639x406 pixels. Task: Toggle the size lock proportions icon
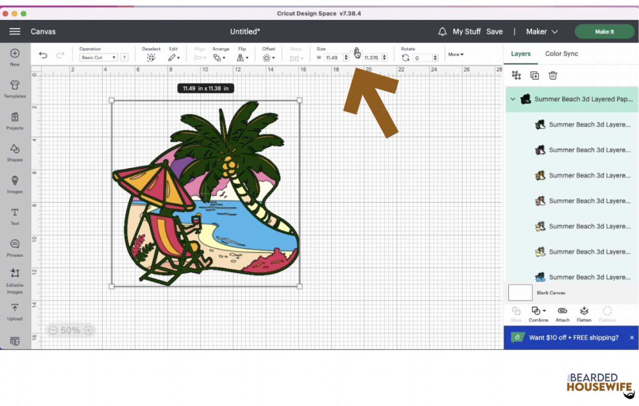point(357,53)
